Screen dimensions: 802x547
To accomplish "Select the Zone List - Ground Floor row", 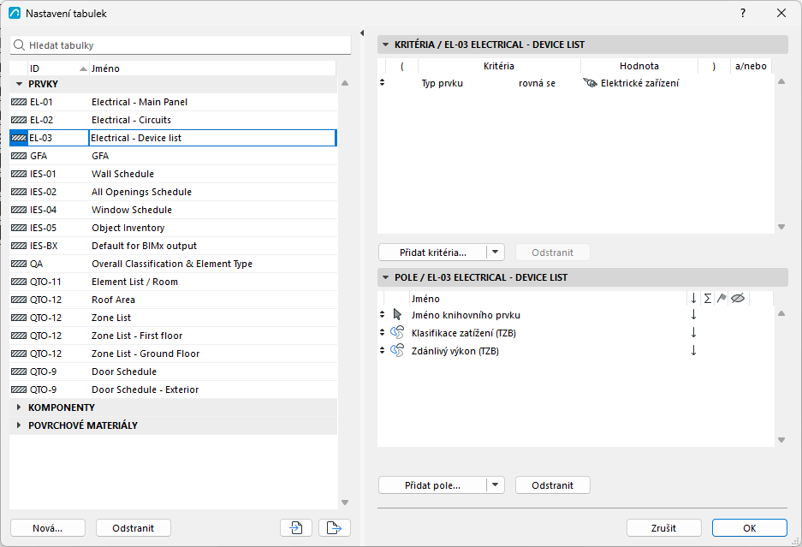I will pos(174,354).
